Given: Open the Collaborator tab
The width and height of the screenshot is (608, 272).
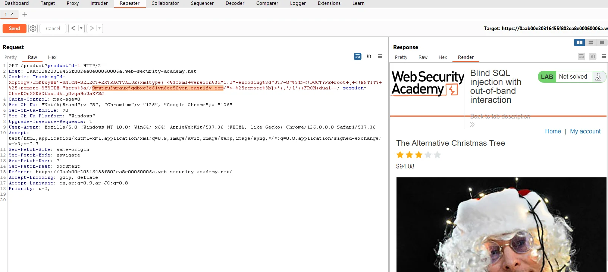Looking at the screenshot, I should 165,3.
